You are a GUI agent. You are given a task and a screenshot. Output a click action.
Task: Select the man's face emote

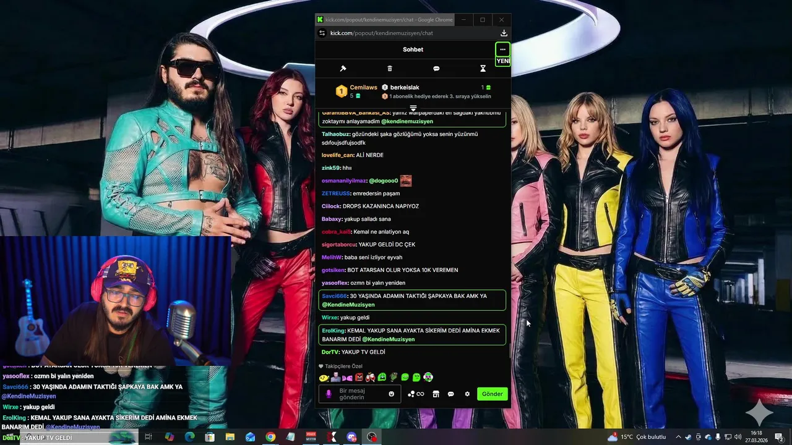coord(335,377)
